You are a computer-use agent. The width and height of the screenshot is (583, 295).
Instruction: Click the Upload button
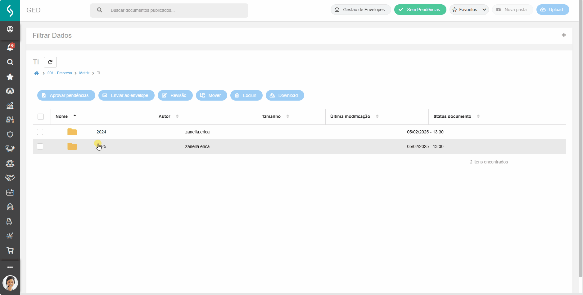(x=553, y=10)
